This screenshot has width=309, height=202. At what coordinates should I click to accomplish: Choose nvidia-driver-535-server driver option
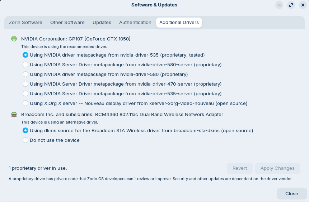point(25,93)
